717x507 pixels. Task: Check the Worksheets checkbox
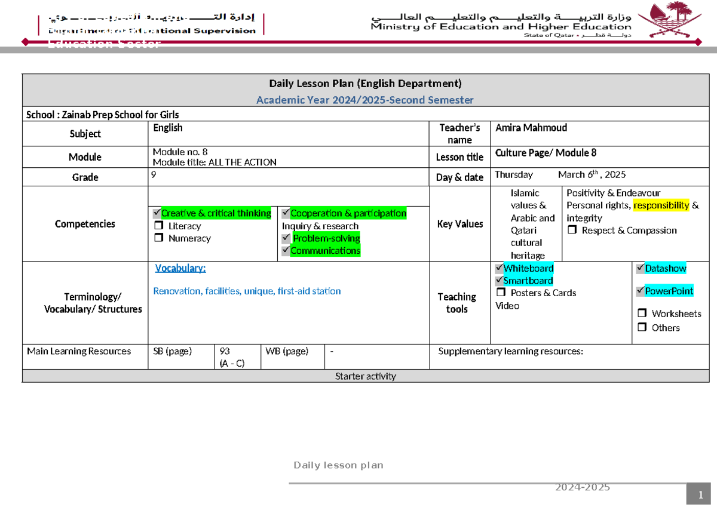642,312
